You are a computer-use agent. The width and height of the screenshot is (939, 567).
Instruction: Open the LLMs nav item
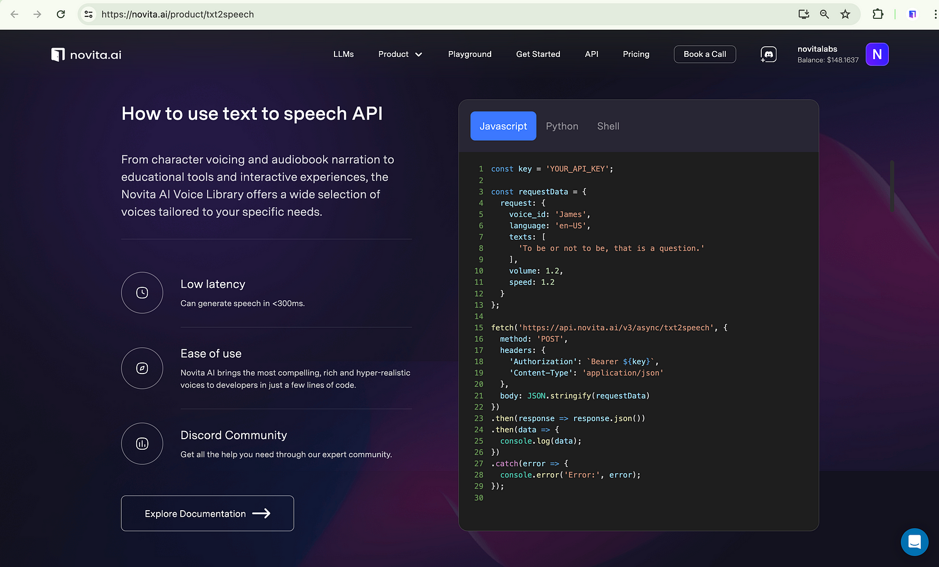click(x=343, y=54)
